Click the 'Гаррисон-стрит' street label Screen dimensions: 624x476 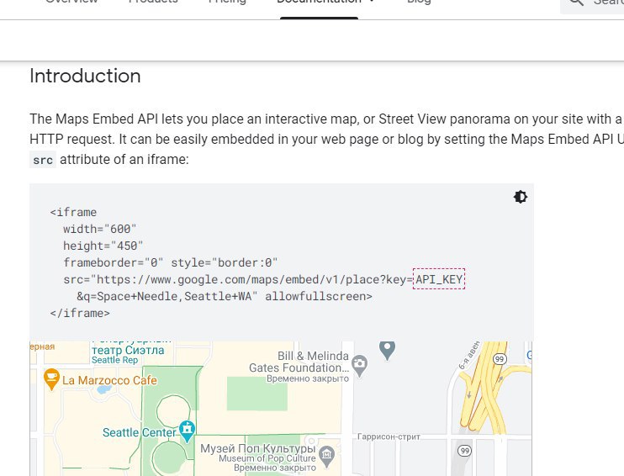coord(389,436)
